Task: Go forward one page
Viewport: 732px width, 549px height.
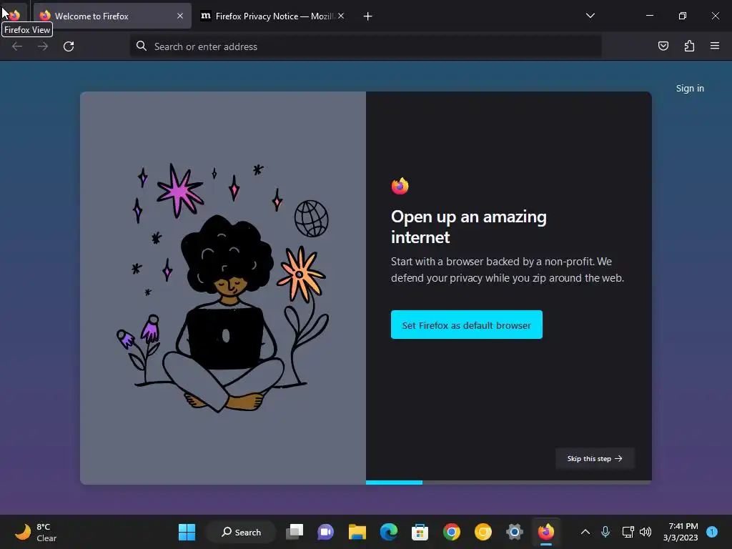Action: click(43, 46)
